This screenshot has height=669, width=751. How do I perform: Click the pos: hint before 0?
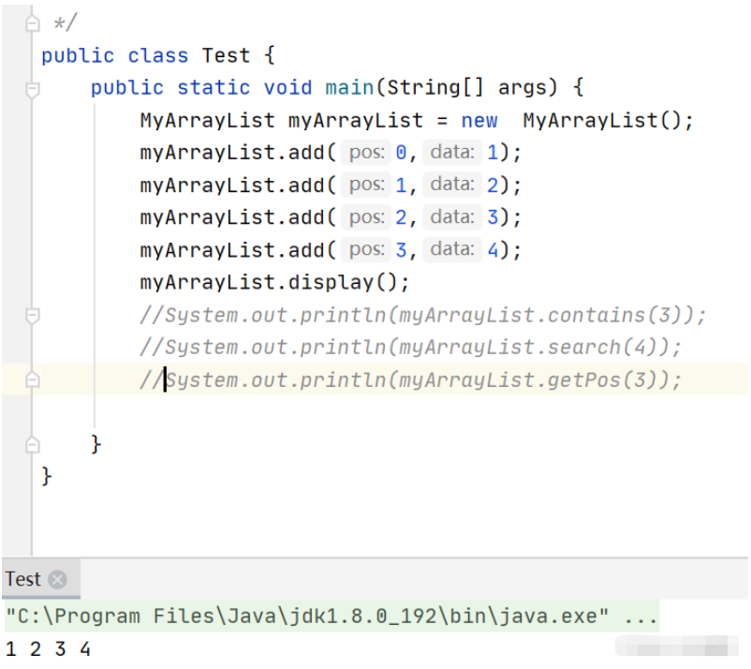point(366,153)
